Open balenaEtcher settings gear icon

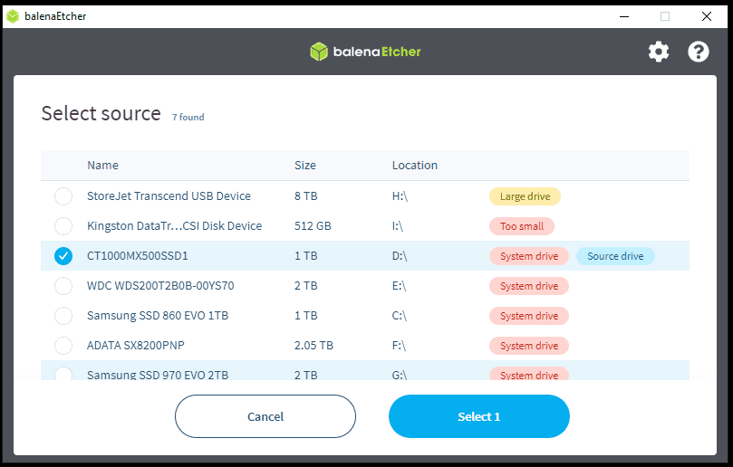pyautogui.click(x=659, y=52)
